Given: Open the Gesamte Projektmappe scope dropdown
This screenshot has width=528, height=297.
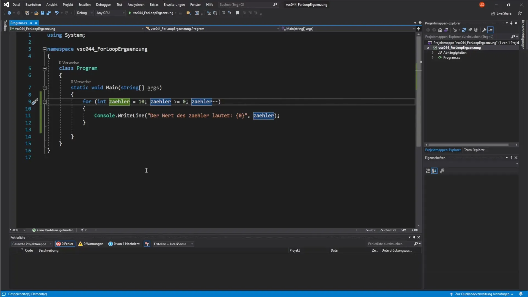Looking at the screenshot, I should tap(32, 244).
